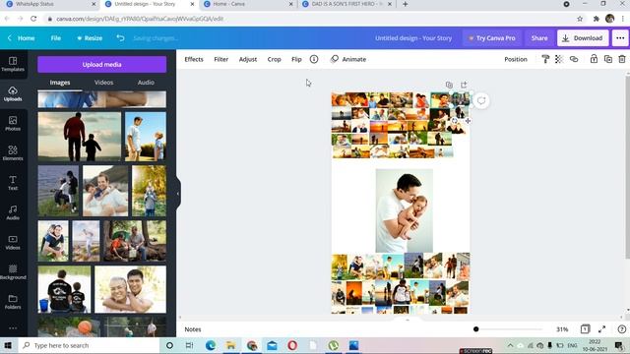
Task: Click the comment bubble beside canvas
Action: [x=481, y=100]
